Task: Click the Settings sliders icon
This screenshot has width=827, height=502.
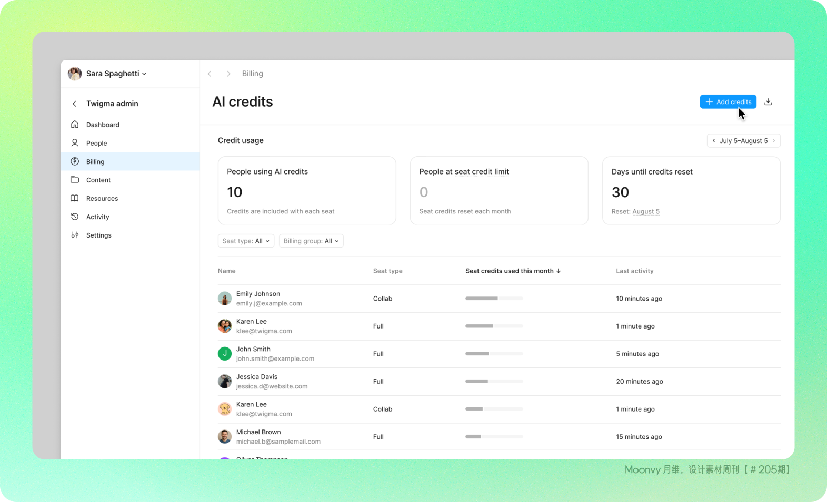Action: [75, 235]
